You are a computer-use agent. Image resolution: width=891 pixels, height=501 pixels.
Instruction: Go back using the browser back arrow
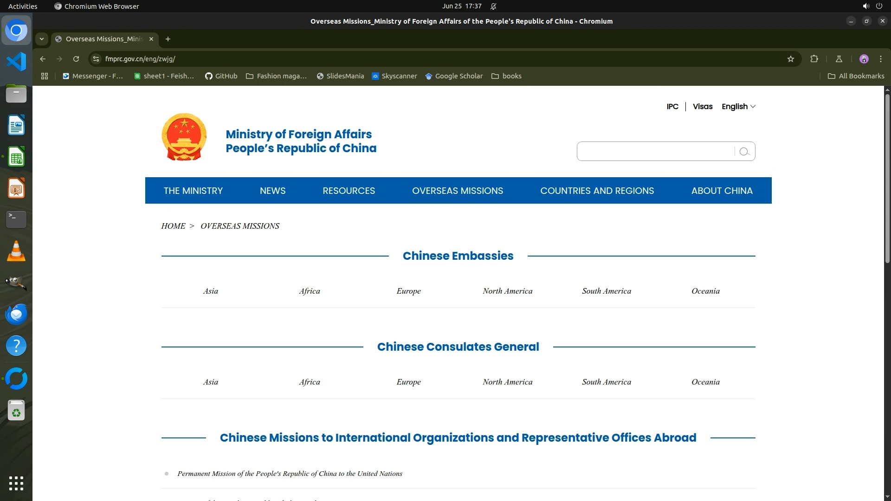pos(43,59)
